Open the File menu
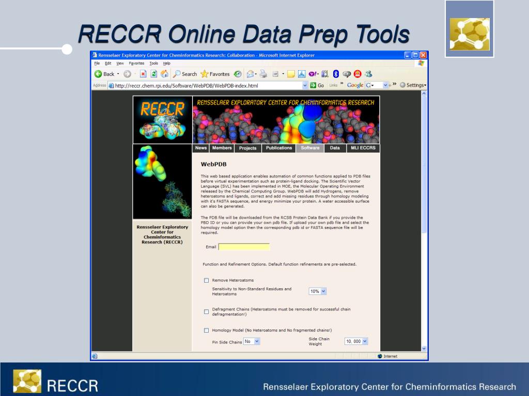The height and width of the screenshot is (396, 529). pos(97,63)
